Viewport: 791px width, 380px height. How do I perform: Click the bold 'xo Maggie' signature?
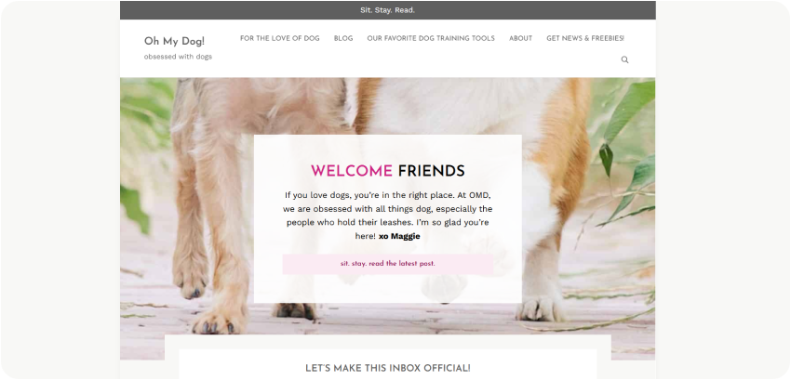coord(399,236)
